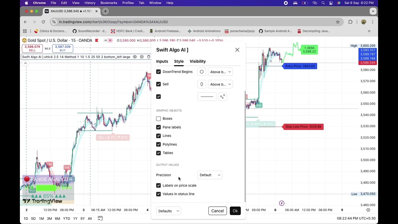The image size is (398, 224).
Task: Disable Labels on price scale checkbox
Action: (x=159, y=185)
